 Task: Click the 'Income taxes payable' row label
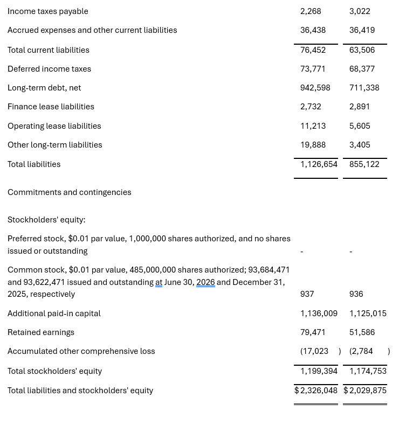(x=48, y=11)
